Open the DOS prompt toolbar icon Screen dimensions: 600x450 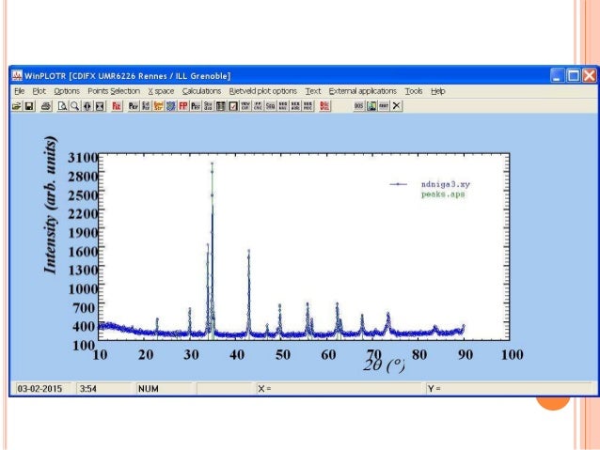click(x=358, y=106)
